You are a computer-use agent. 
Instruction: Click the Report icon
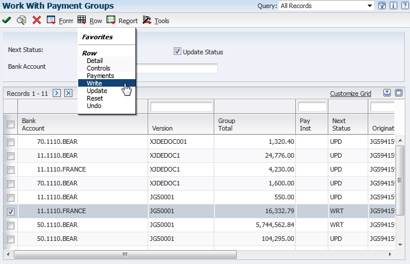pyautogui.click(x=111, y=20)
